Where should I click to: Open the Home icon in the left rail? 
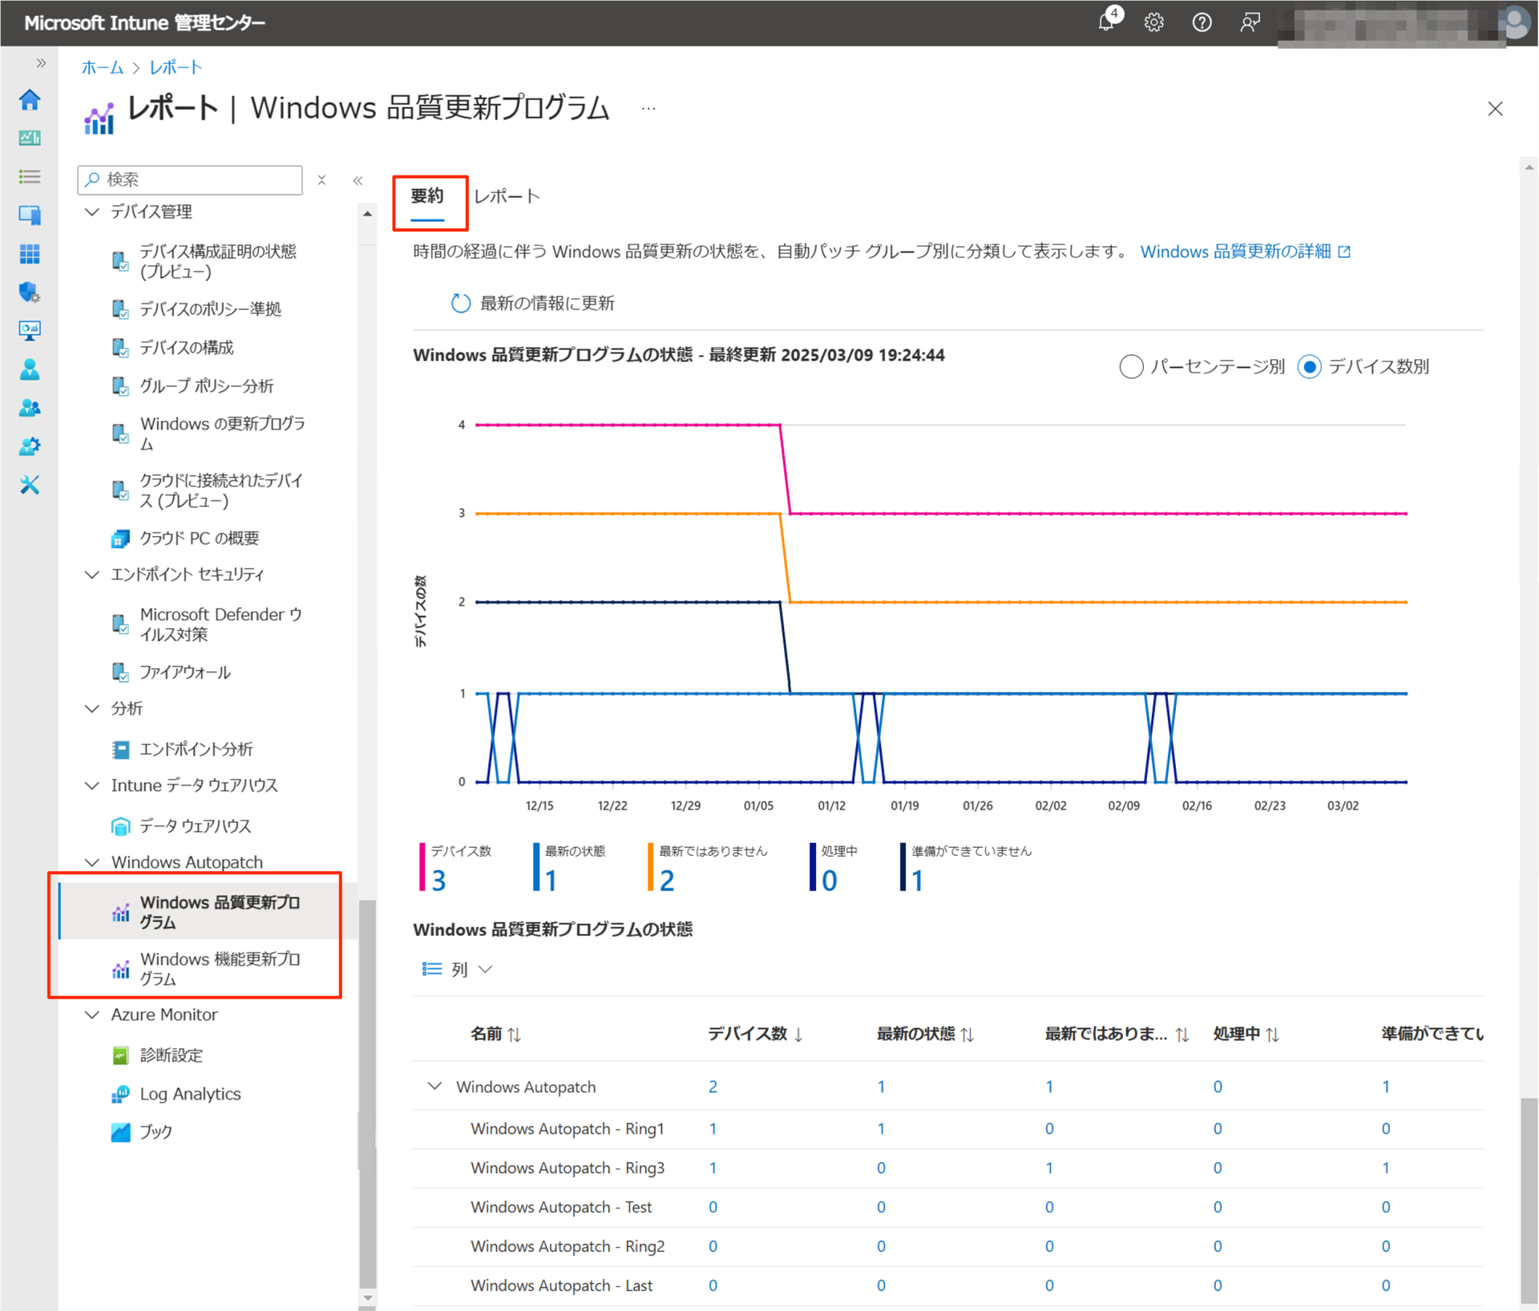[30, 99]
